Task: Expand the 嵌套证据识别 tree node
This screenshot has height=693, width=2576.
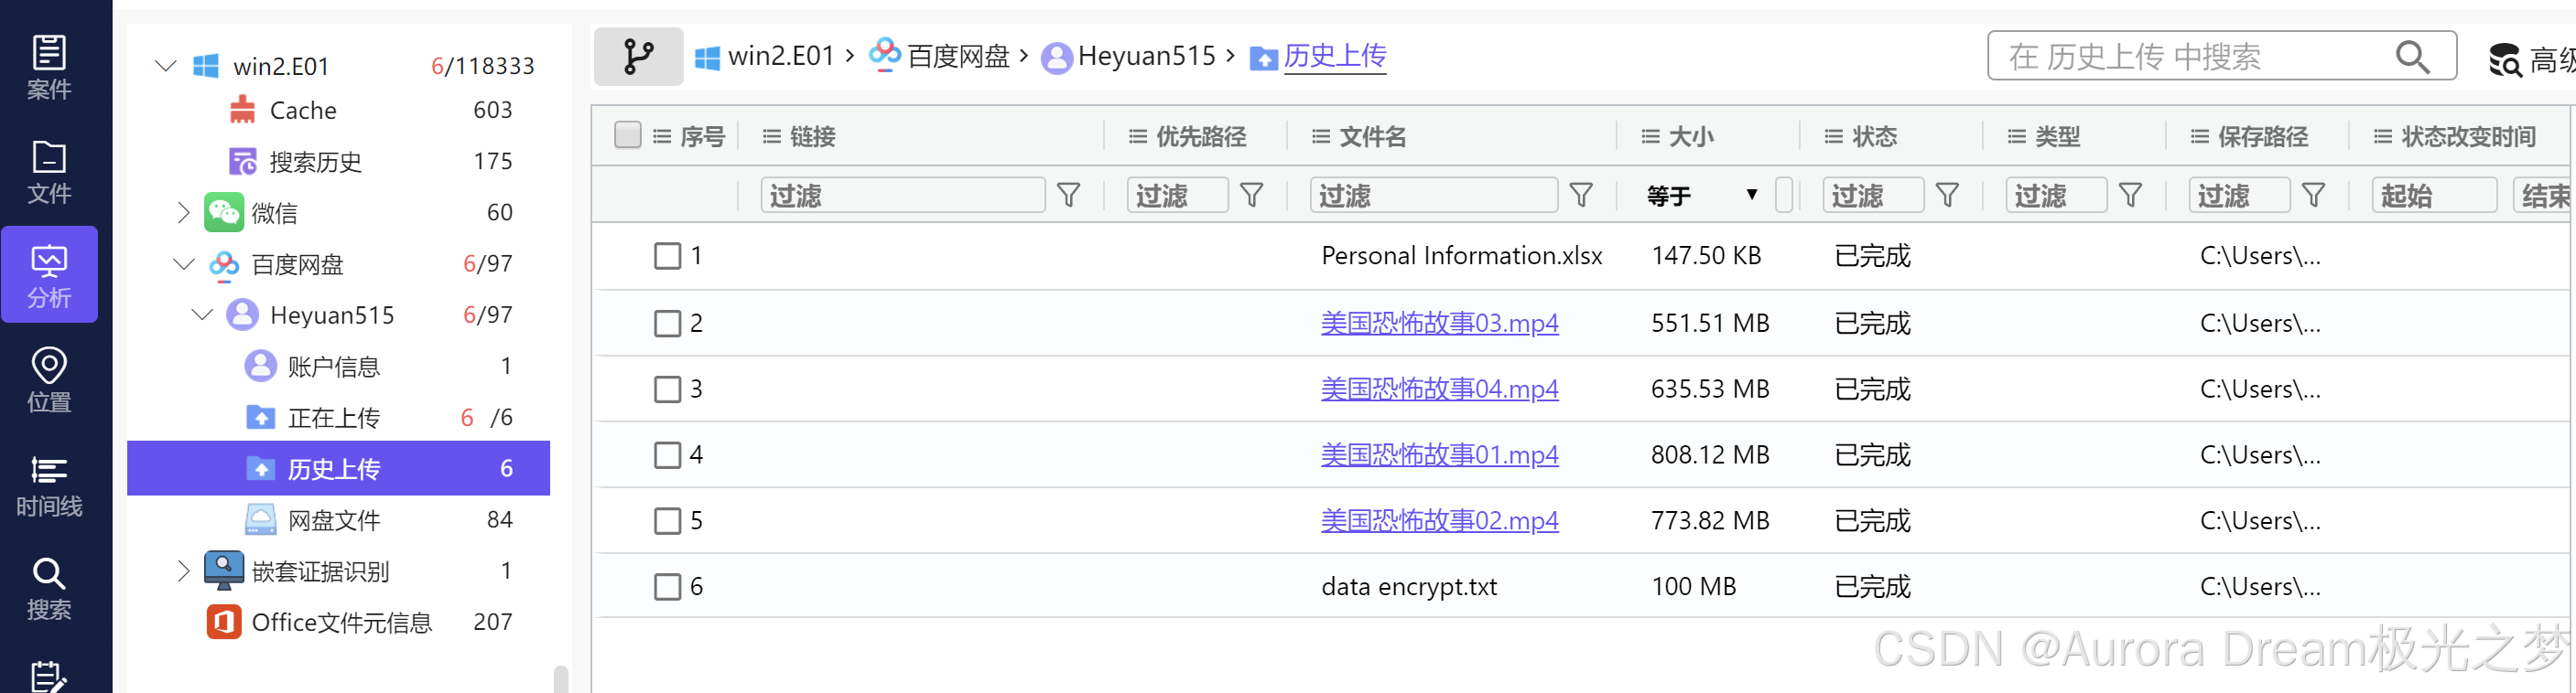Action: (183, 571)
